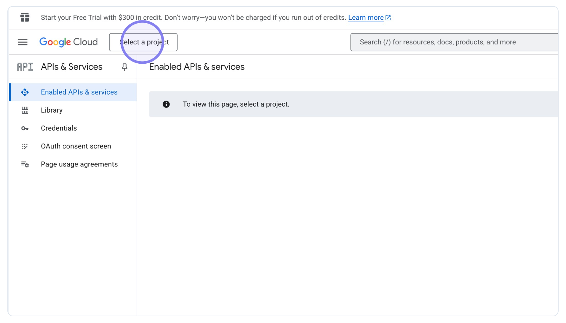Click the Google Cloud home logo
Screen dimensions: 566x323
pyautogui.click(x=68, y=42)
